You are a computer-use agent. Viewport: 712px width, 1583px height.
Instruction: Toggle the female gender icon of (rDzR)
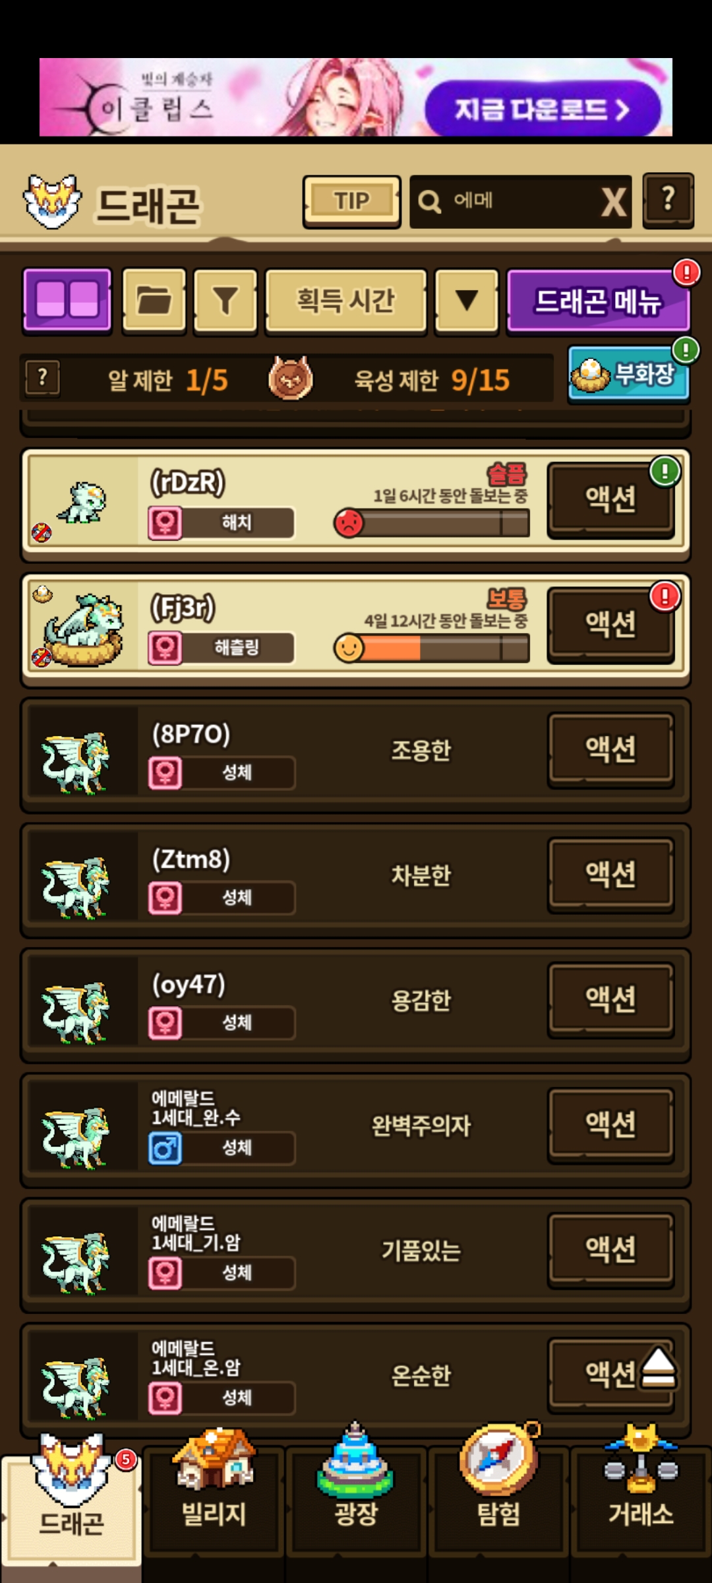point(165,524)
